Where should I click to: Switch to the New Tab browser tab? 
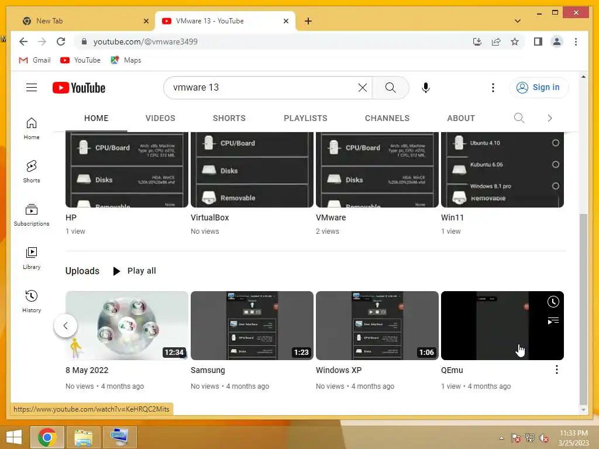tap(85, 21)
